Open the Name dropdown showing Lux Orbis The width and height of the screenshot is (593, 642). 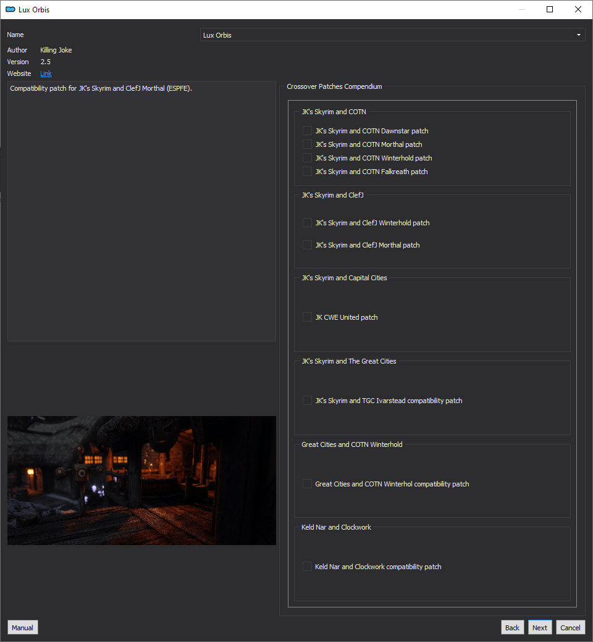click(392, 35)
